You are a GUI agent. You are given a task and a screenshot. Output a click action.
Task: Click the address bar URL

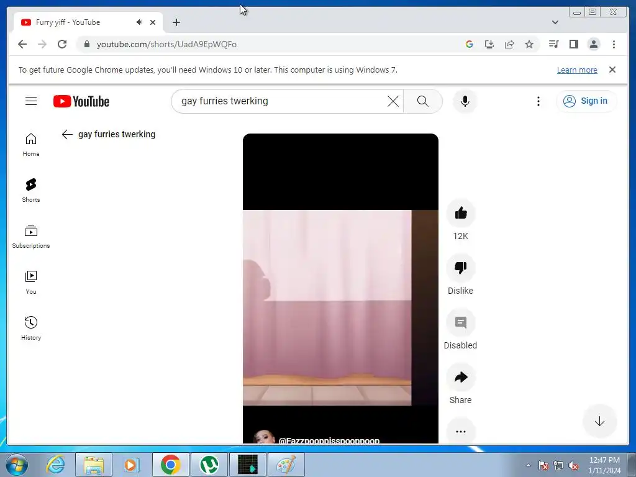click(166, 44)
